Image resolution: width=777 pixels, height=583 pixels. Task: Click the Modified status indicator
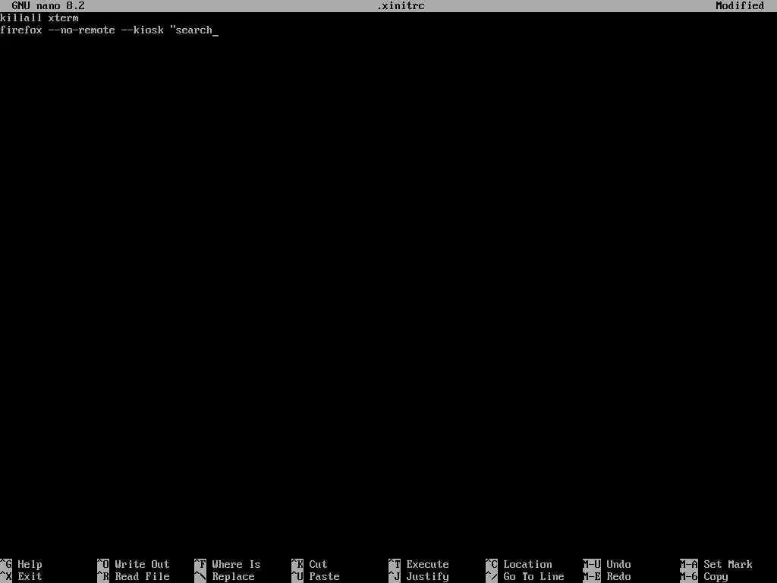(x=740, y=6)
